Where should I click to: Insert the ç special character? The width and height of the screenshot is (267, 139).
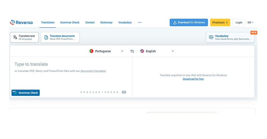(x=93, y=92)
